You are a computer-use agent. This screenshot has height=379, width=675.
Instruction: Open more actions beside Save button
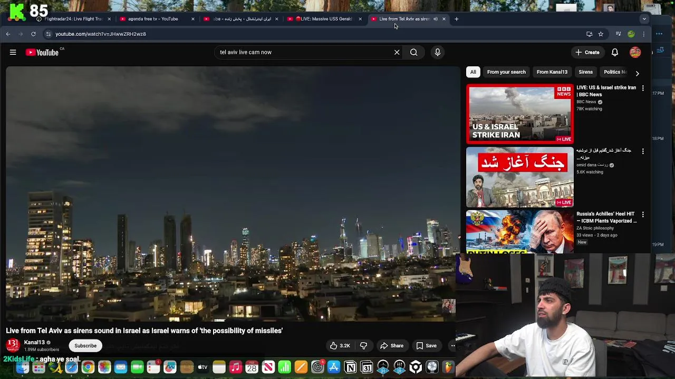(x=452, y=346)
